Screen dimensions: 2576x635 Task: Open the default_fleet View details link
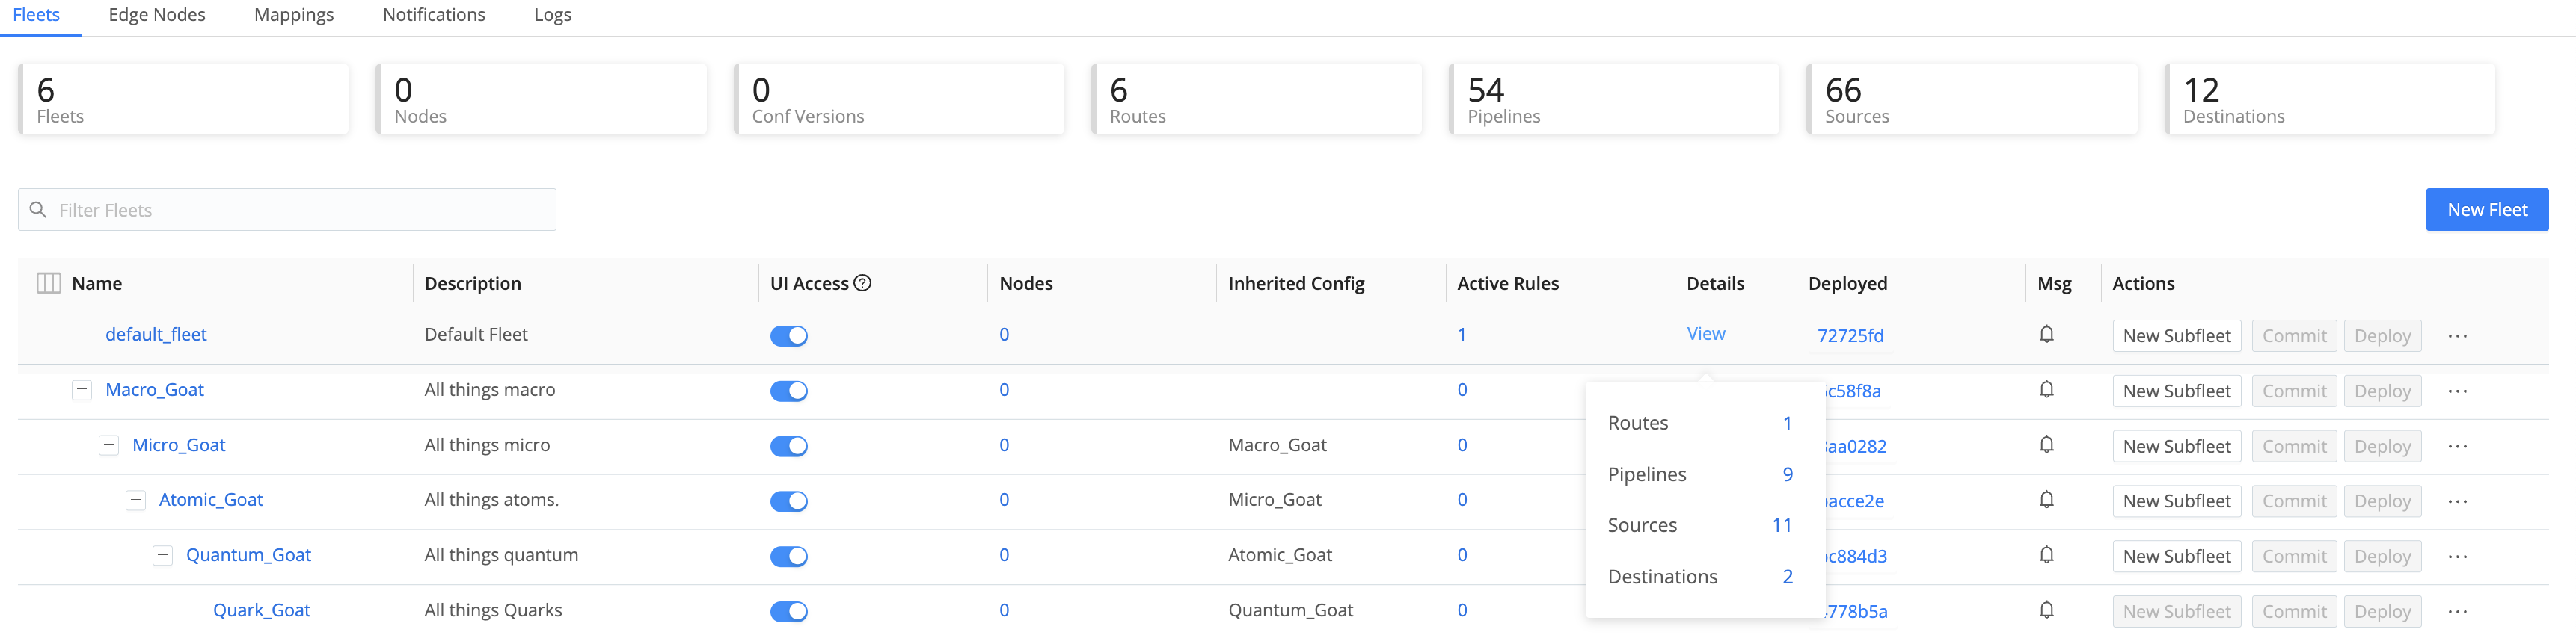[1705, 335]
